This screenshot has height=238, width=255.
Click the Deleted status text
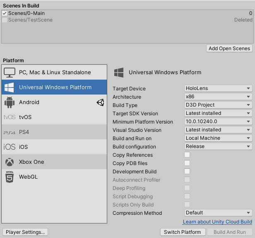(x=243, y=20)
